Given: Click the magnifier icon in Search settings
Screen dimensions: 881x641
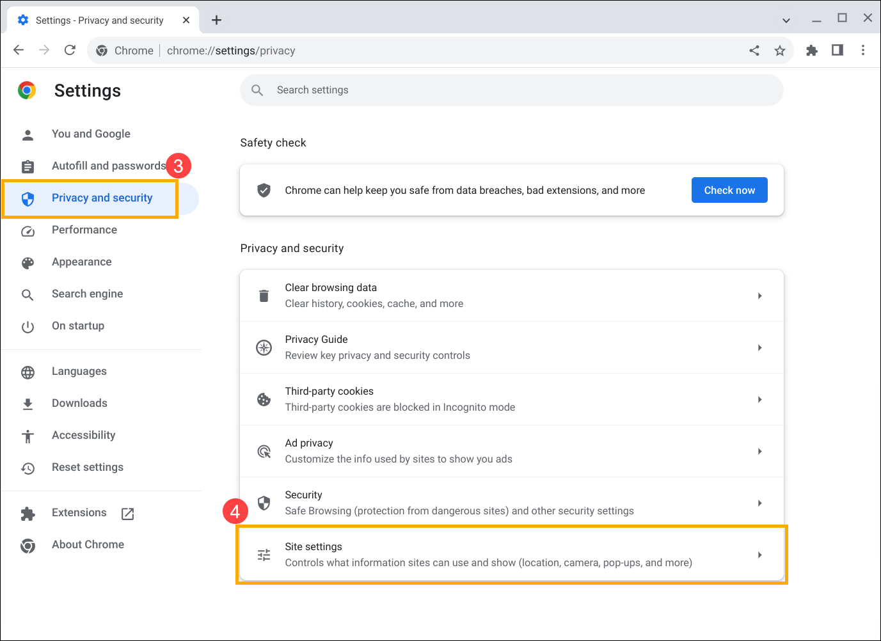Looking at the screenshot, I should pyautogui.click(x=257, y=90).
